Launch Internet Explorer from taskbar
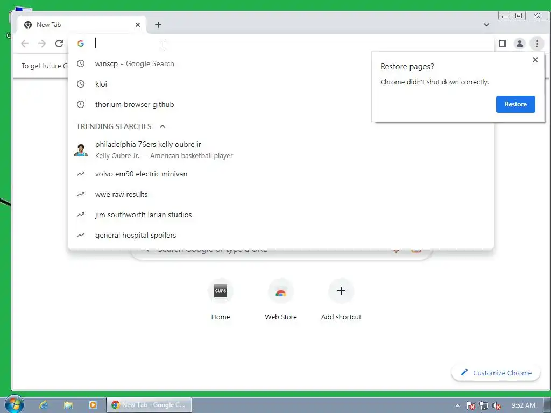 [44, 405]
